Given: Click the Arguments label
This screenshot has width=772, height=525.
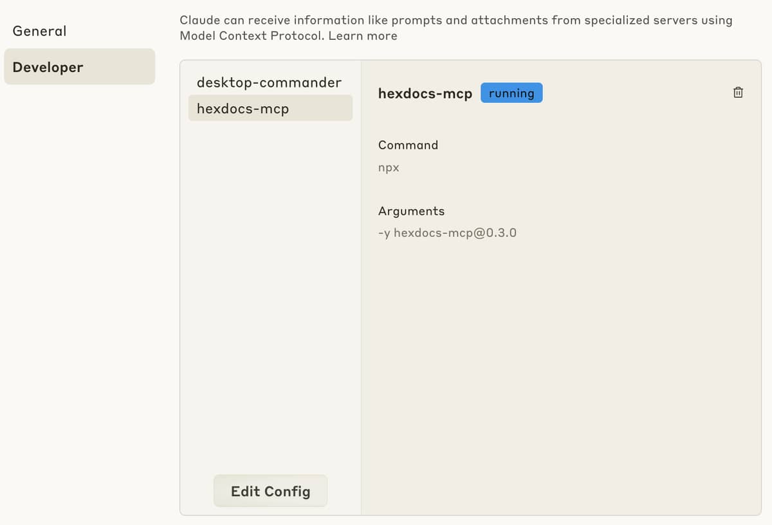Looking at the screenshot, I should (411, 211).
